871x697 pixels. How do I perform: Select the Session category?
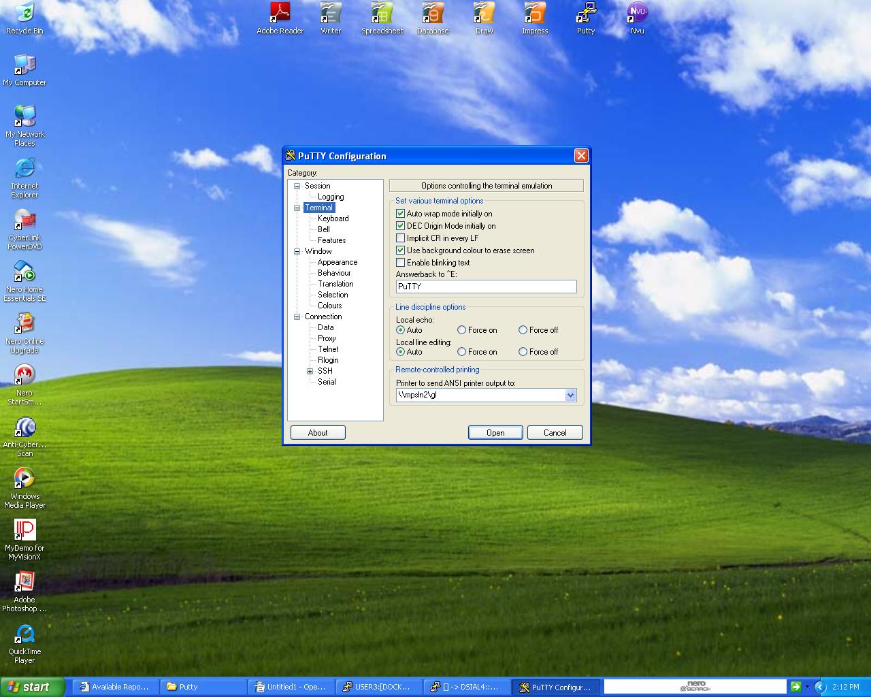tap(318, 186)
